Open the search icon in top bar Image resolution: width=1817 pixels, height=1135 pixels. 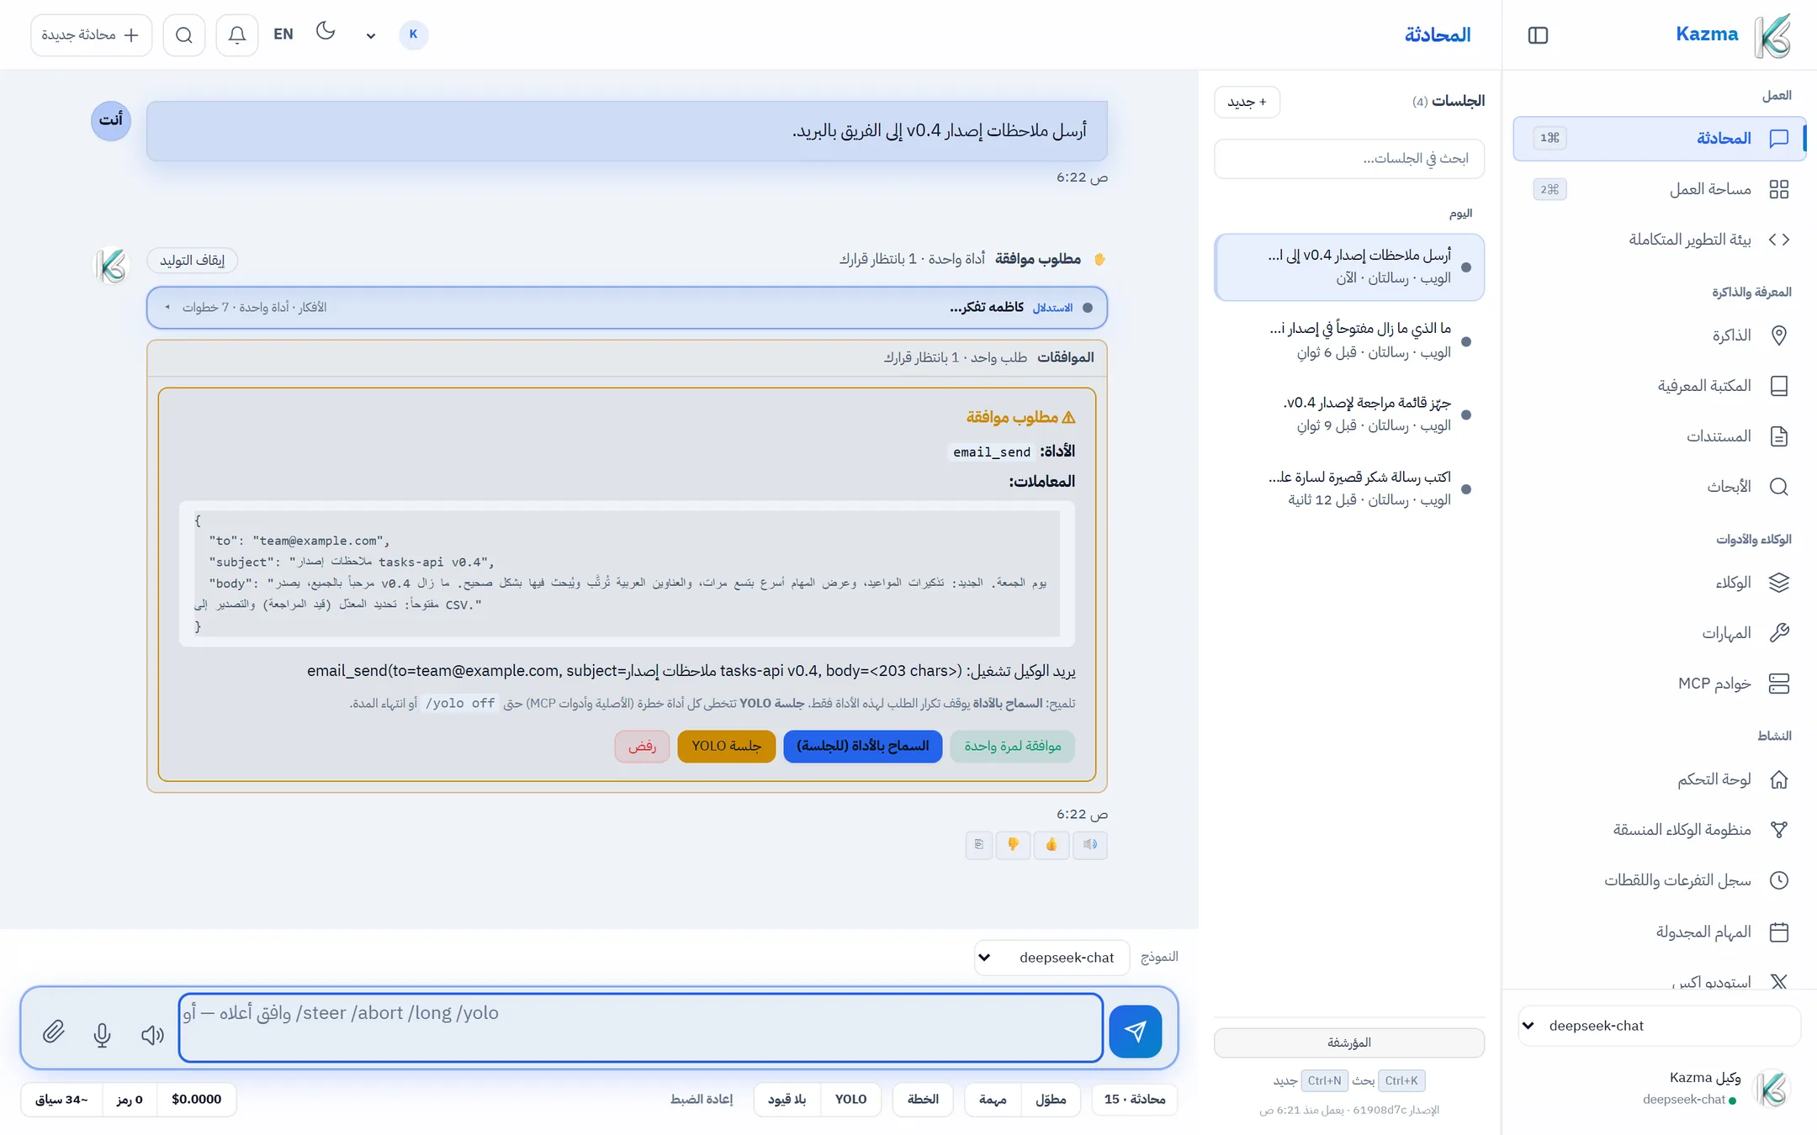pyautogui.click(x=184, y=34)
